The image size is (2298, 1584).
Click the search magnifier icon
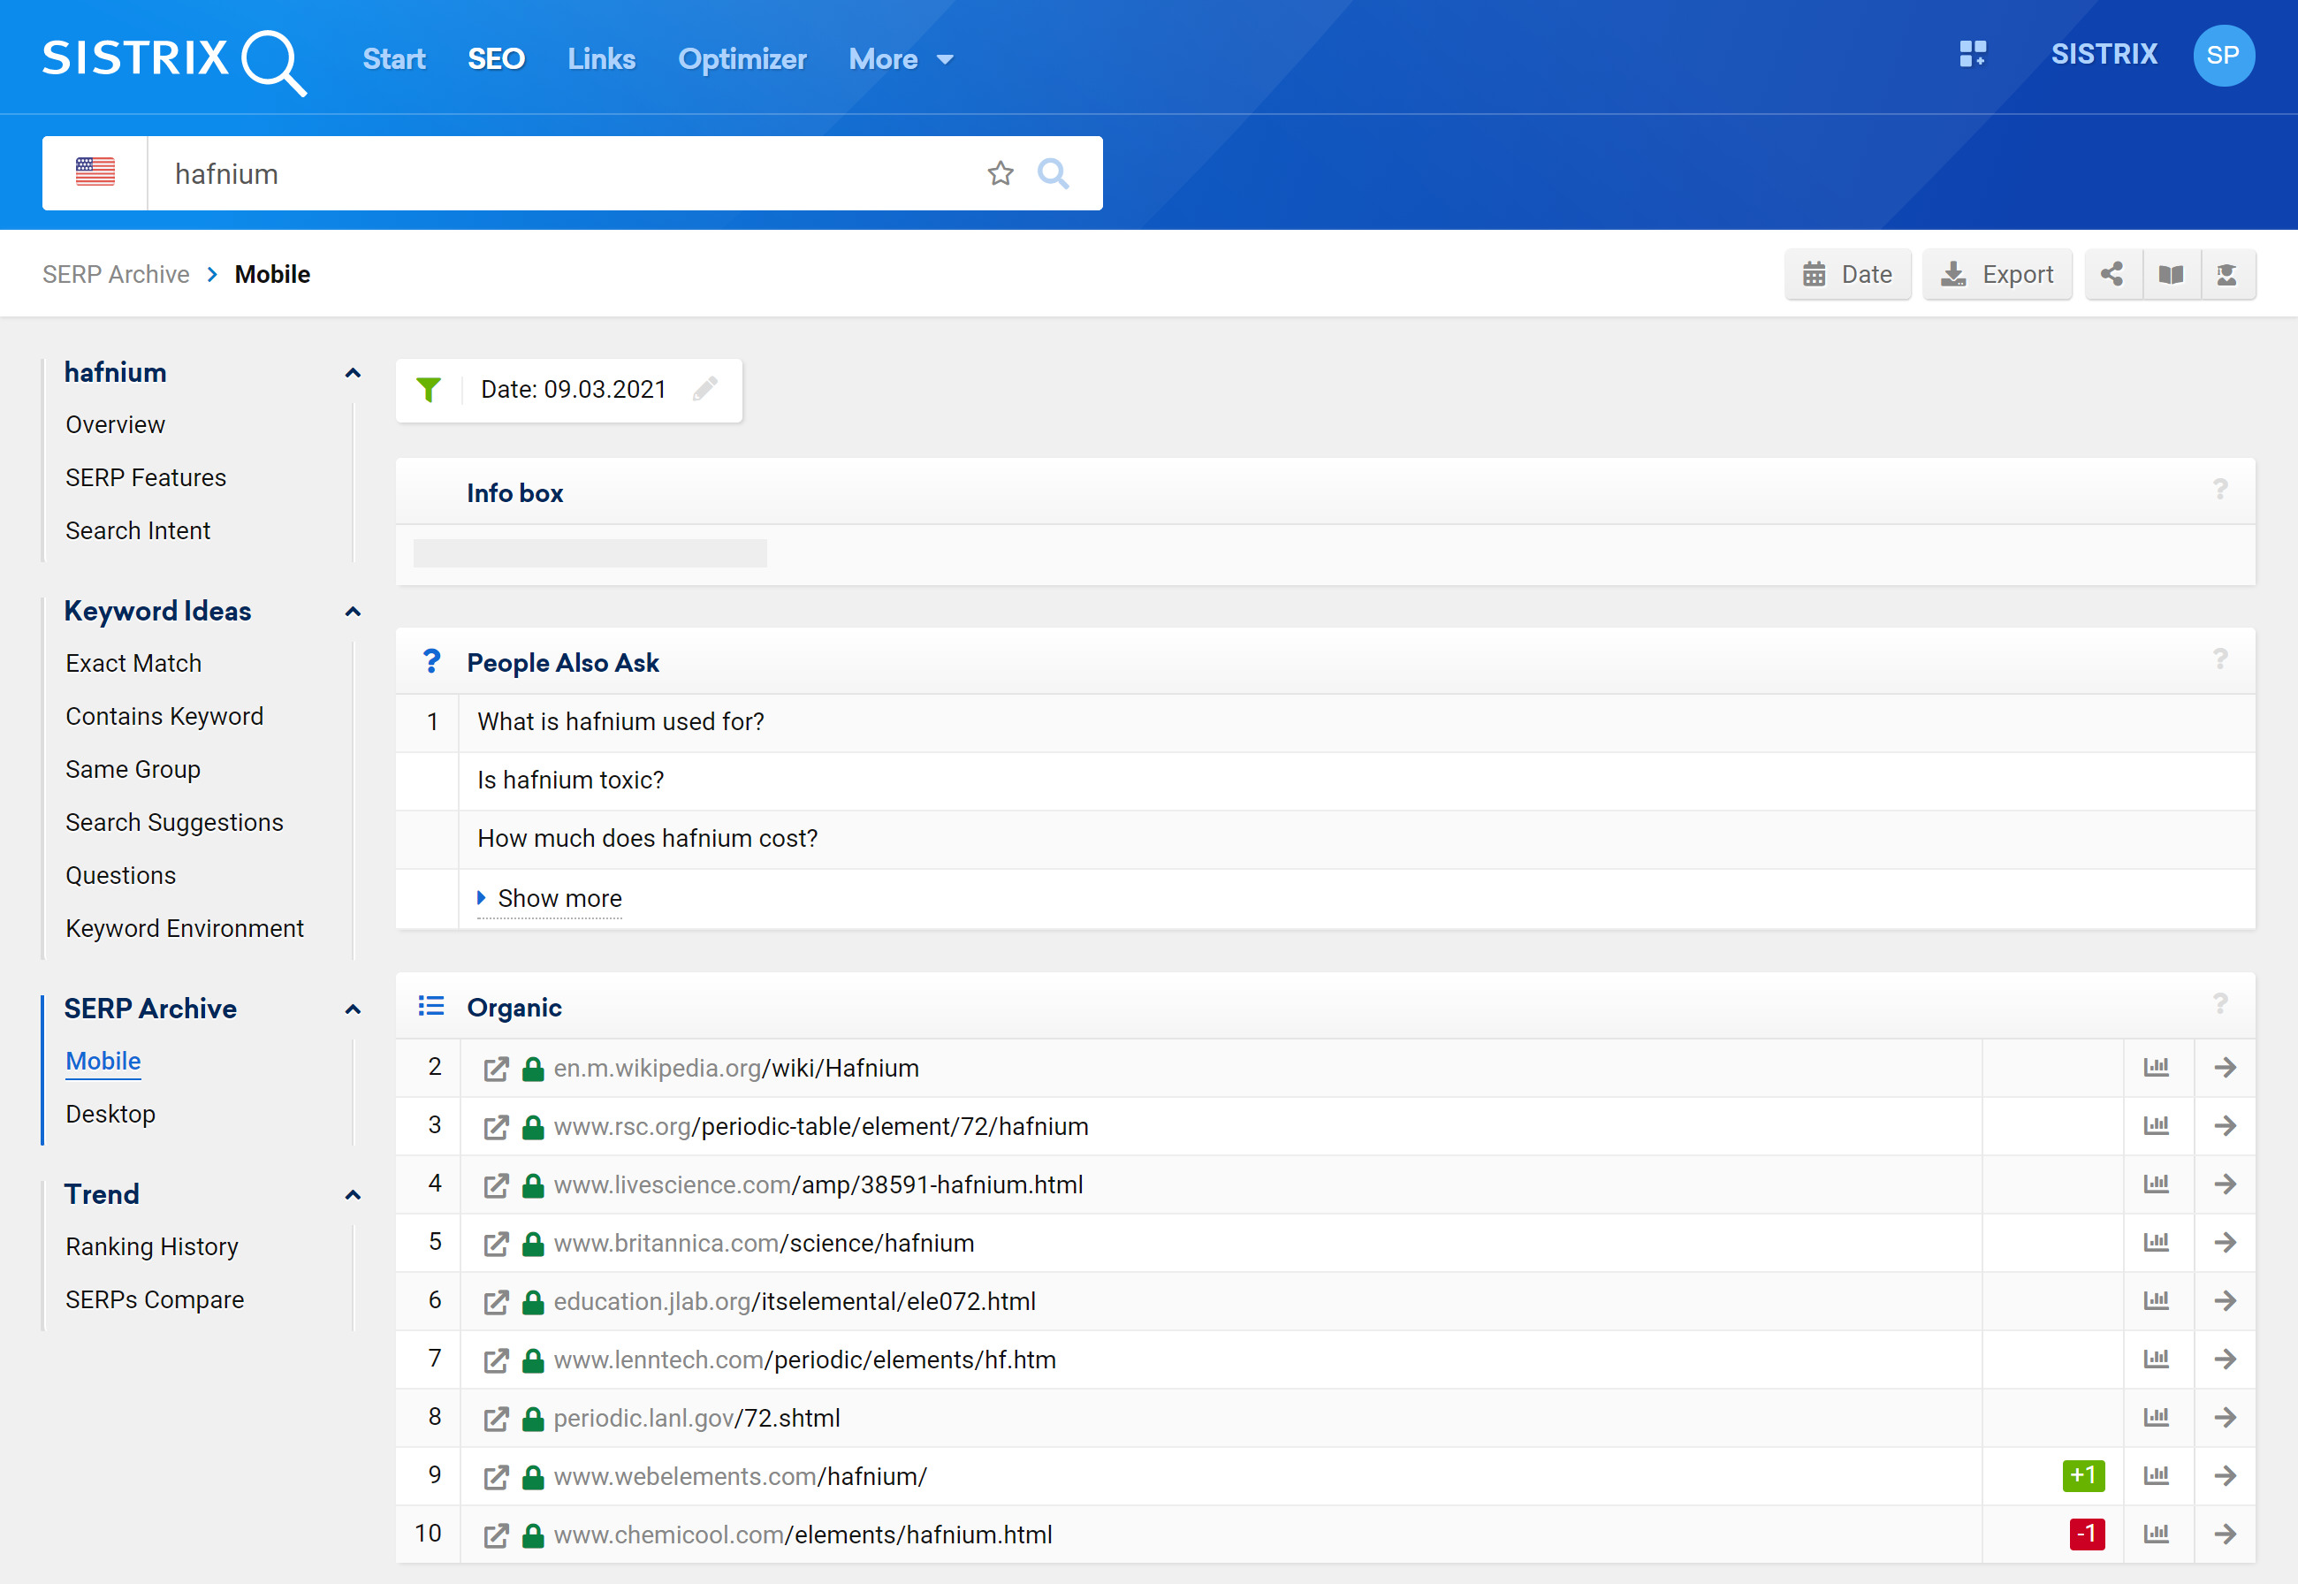pos(1053,173)
